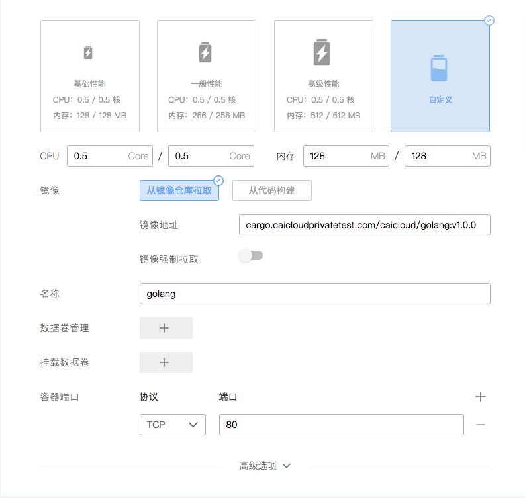Toggle the 镜像强制拉取 switch
This screenshot has height=498, width=525.
click(251, 256)
